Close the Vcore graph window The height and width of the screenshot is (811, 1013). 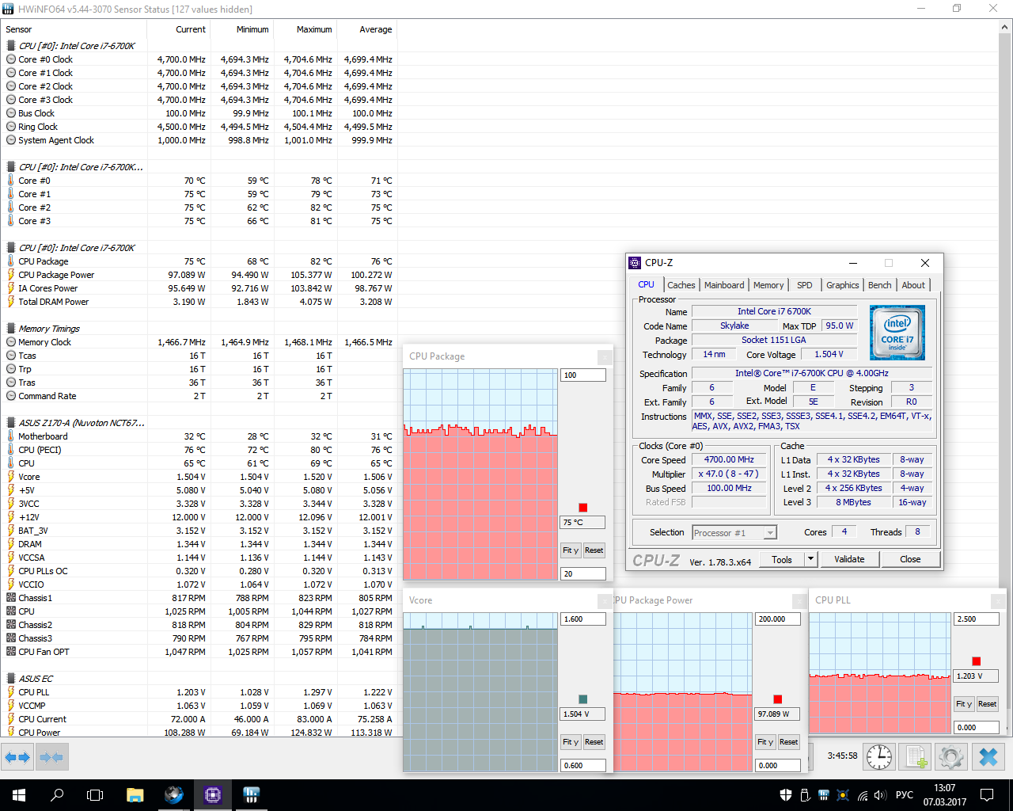(x=605, y=601)
